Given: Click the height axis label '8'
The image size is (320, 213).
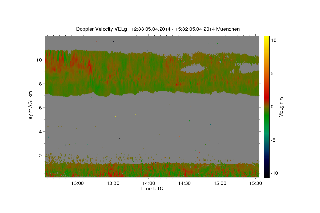Looking at the screenshot, I should tap(41, 84).
